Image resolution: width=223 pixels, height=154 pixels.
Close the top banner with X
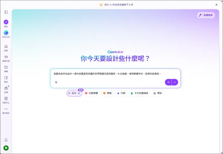(x=216, y=5)
